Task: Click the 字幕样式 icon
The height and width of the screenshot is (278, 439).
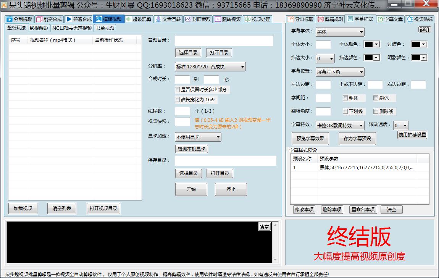Action: 350,19
